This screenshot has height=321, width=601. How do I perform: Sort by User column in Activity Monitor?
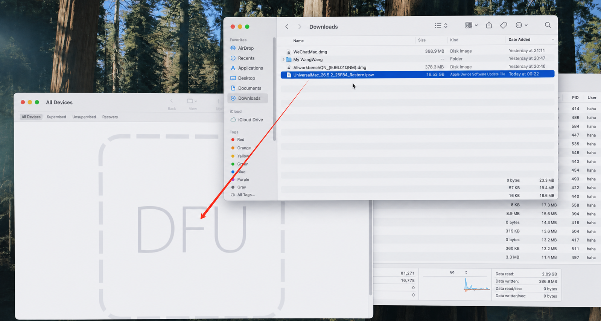pos(592,97)
